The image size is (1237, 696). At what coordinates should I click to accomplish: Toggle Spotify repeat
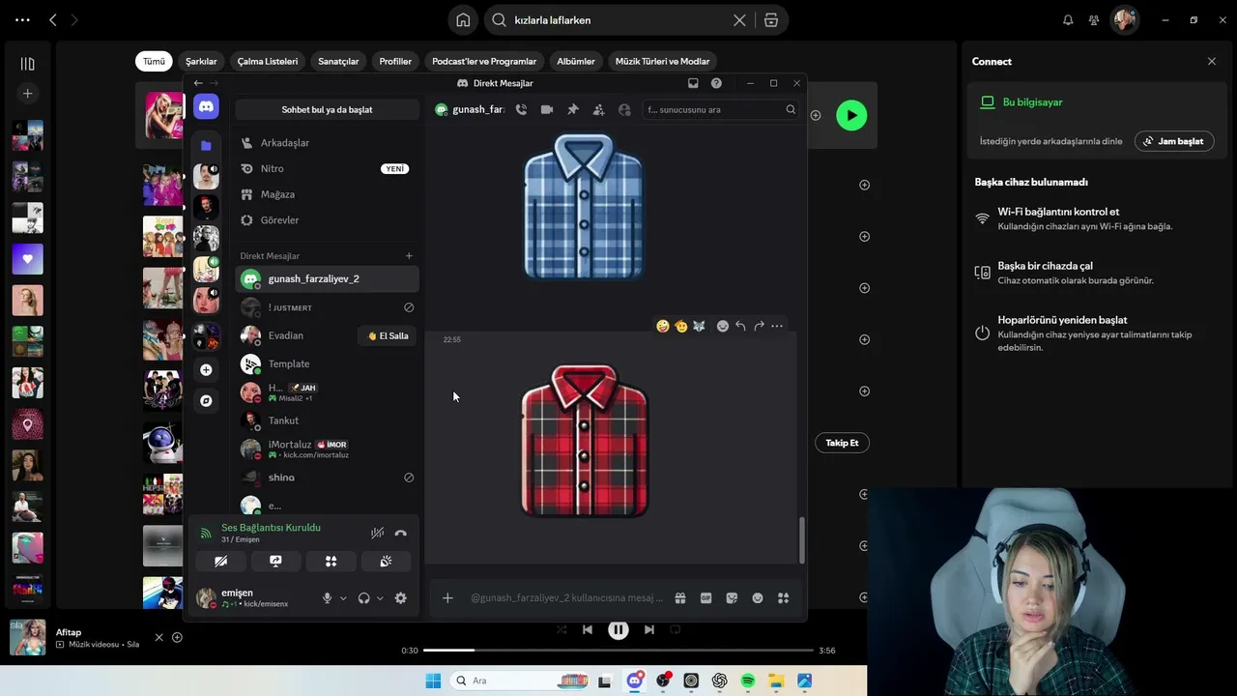676,629
